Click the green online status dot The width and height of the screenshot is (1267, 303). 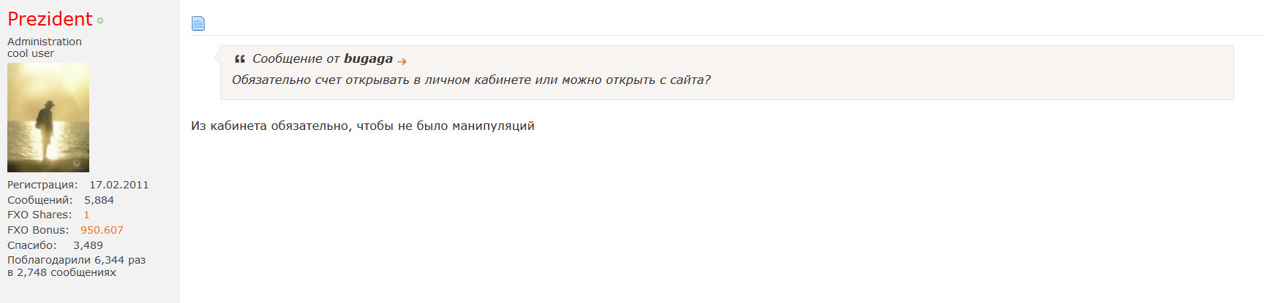click(100, 21)
